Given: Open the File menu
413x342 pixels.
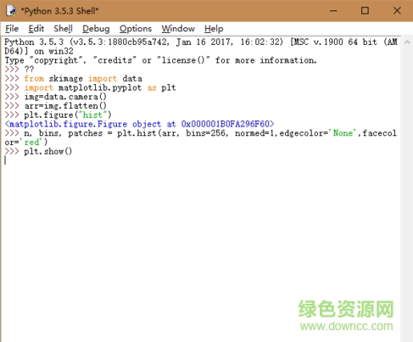Looking at the screenshot, I should coord(12,29).
